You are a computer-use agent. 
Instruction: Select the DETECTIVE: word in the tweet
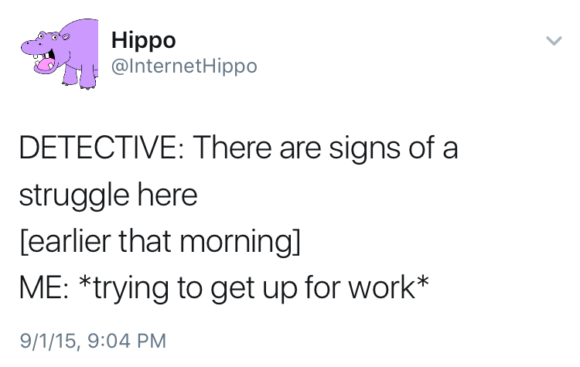(101, 148)
